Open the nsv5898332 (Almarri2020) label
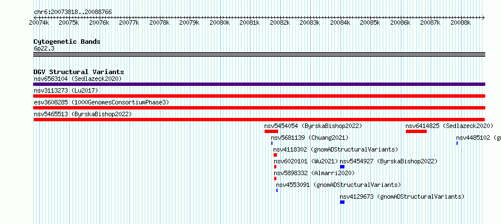Image resolution: width=501 pixels, height=224 pixels. 315,173
